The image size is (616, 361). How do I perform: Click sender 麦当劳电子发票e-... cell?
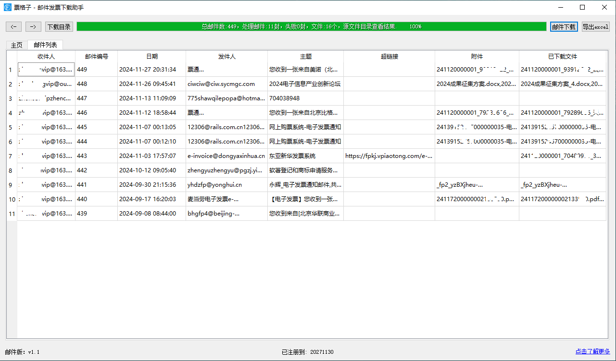[226, 199]
